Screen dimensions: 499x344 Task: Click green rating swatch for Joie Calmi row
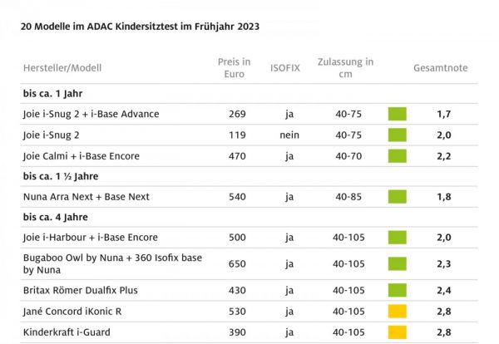(397, 155)
